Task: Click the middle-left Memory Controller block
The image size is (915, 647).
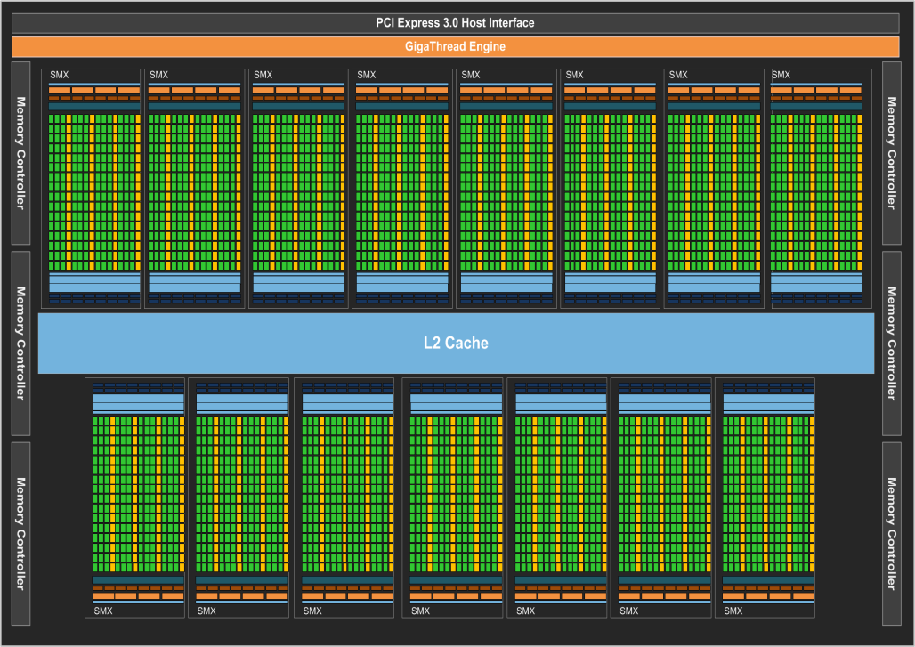Action: pyautogui.click(x=21, y=343)
